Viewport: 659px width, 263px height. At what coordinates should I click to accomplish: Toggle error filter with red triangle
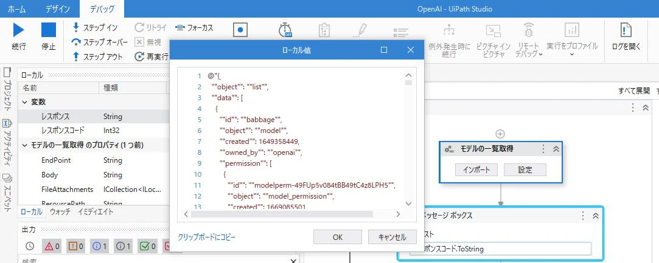[x=51, y=246]
